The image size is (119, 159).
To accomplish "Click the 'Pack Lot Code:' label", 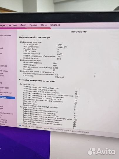I will (x=30, y=49).
